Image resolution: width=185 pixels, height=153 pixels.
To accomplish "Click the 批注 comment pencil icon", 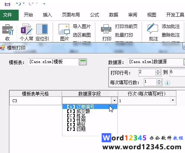I will point(153,29).
